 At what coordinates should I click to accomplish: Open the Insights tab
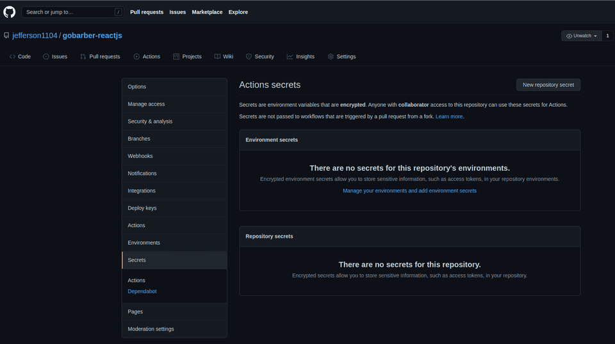coord(300,56)
